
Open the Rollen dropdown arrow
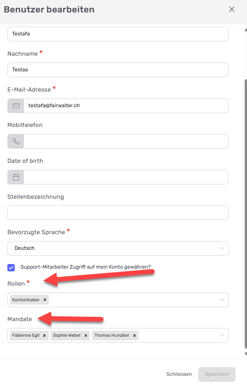coord(222,300)
